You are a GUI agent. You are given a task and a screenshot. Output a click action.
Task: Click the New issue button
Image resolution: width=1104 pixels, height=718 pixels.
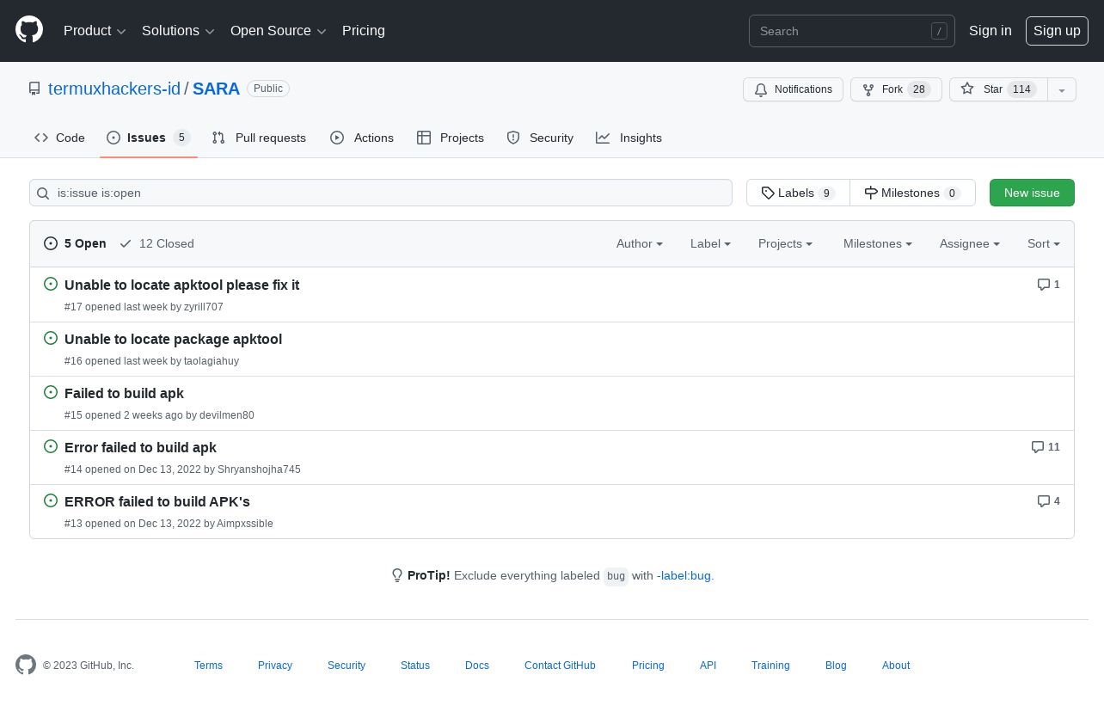[1032, 193]
